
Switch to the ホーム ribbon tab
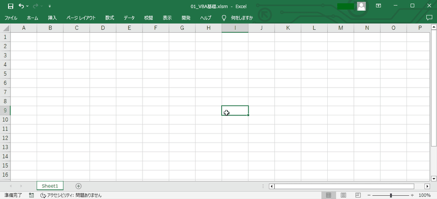tap(33, 18)
